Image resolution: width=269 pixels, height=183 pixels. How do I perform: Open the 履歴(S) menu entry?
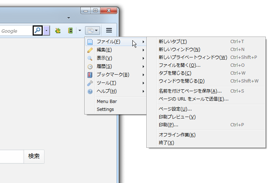tap(116, 66)
